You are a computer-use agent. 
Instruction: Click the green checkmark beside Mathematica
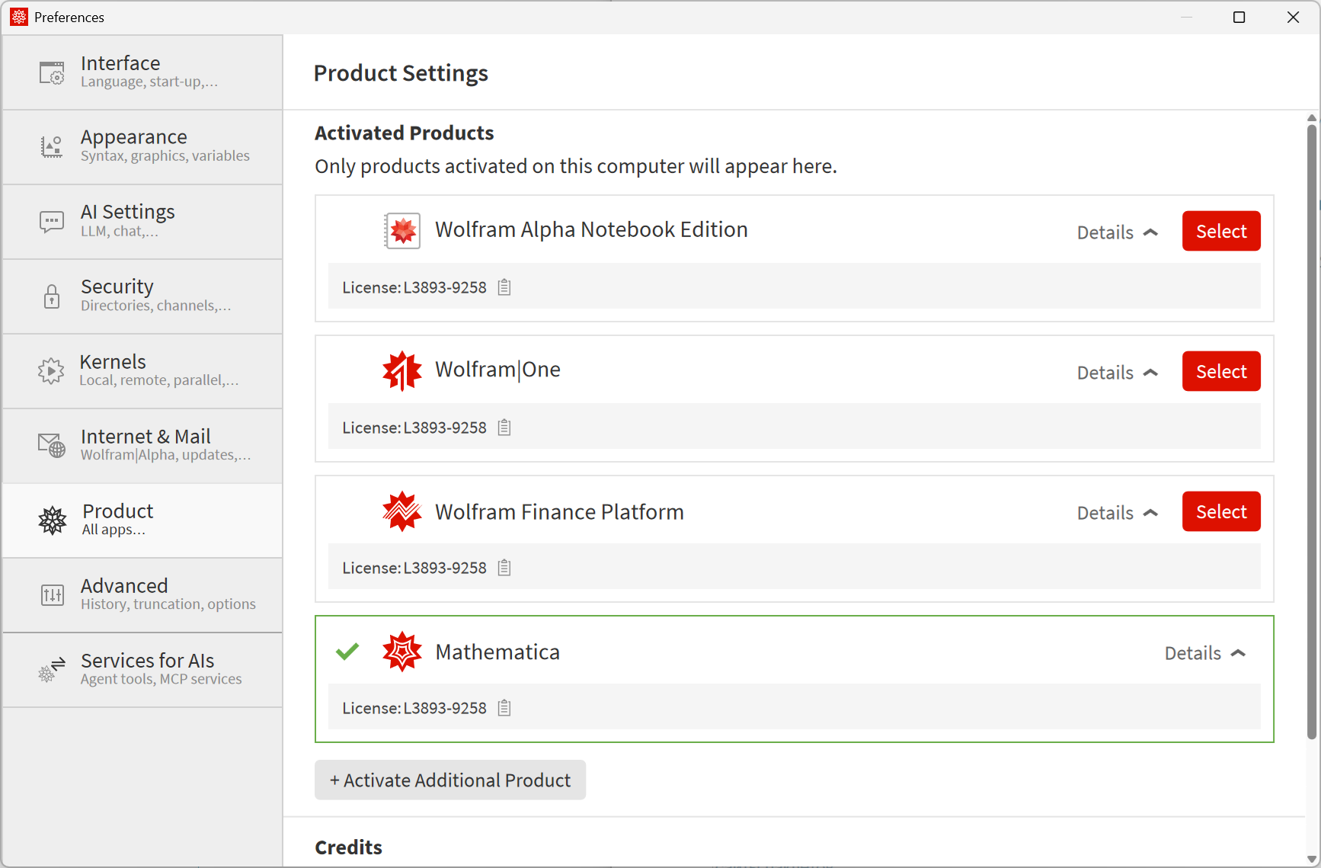(x=347, y=652)
